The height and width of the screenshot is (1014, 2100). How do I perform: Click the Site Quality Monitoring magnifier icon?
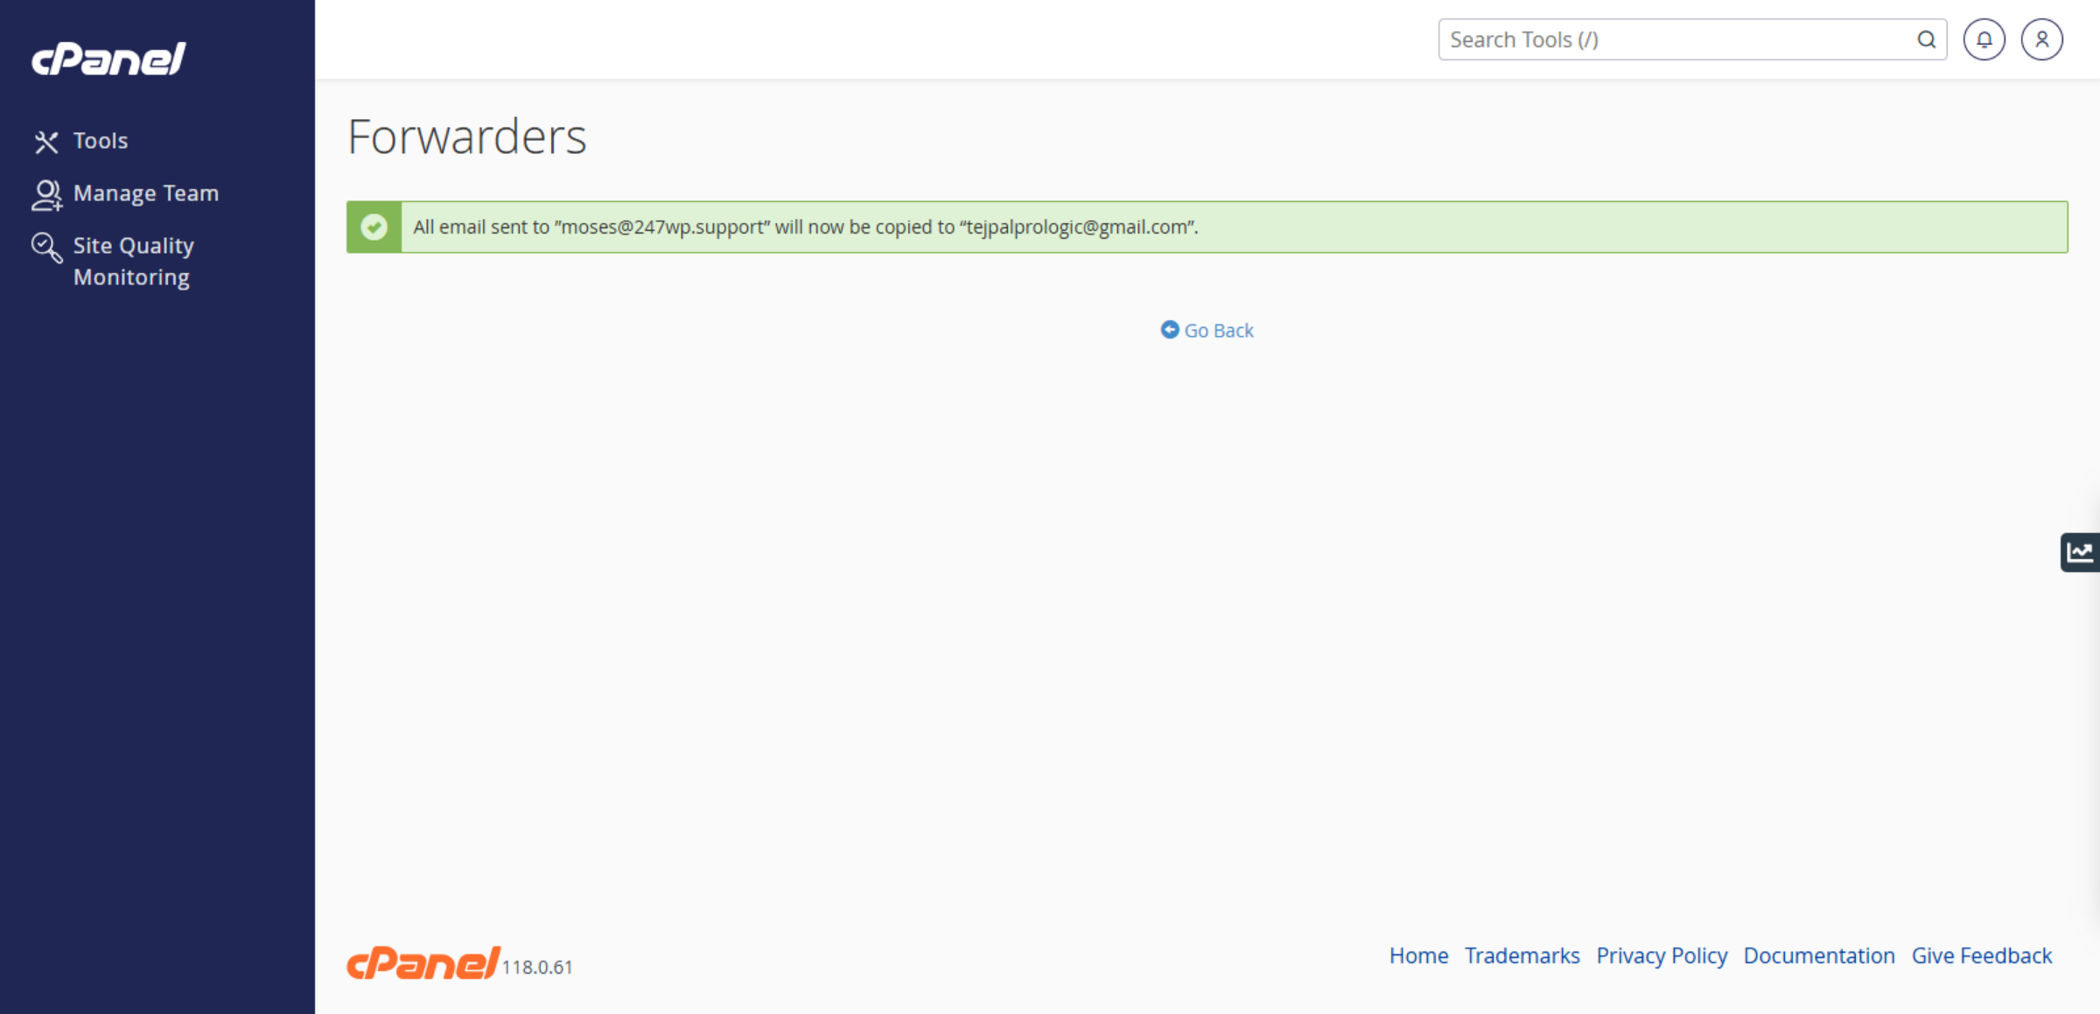pos(46,248)
